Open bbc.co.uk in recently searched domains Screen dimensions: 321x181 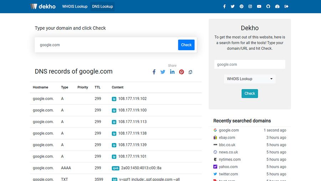click(227, 145)
